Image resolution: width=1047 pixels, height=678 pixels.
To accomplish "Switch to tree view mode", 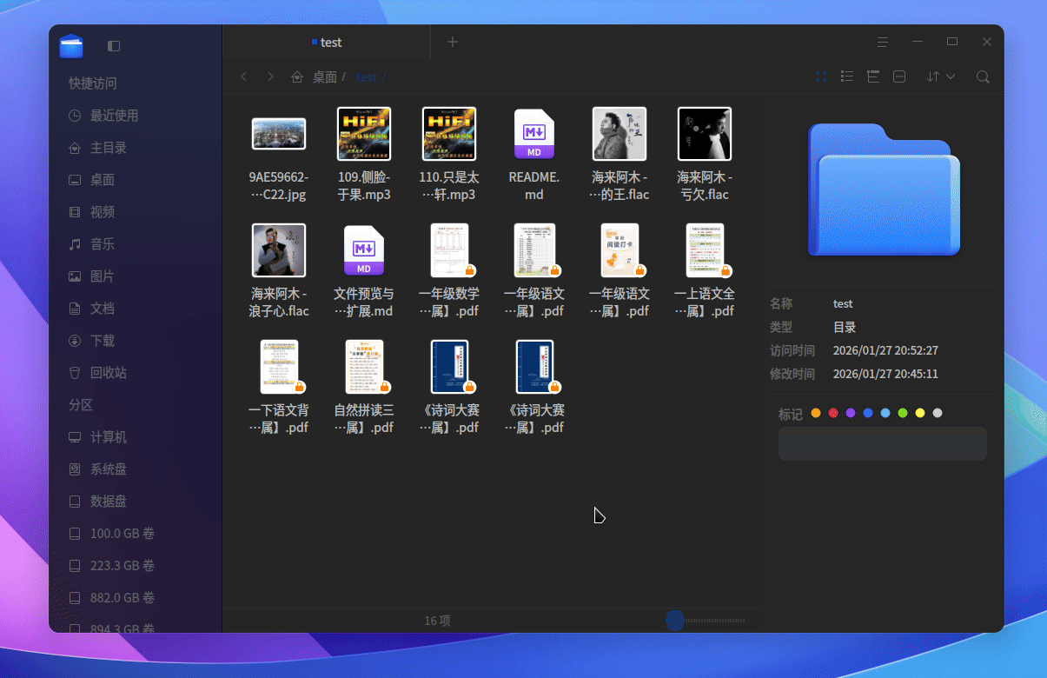I will coord(873,76).
